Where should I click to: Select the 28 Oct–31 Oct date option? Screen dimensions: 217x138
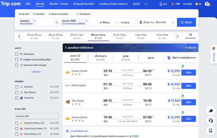tap(56, 36)
